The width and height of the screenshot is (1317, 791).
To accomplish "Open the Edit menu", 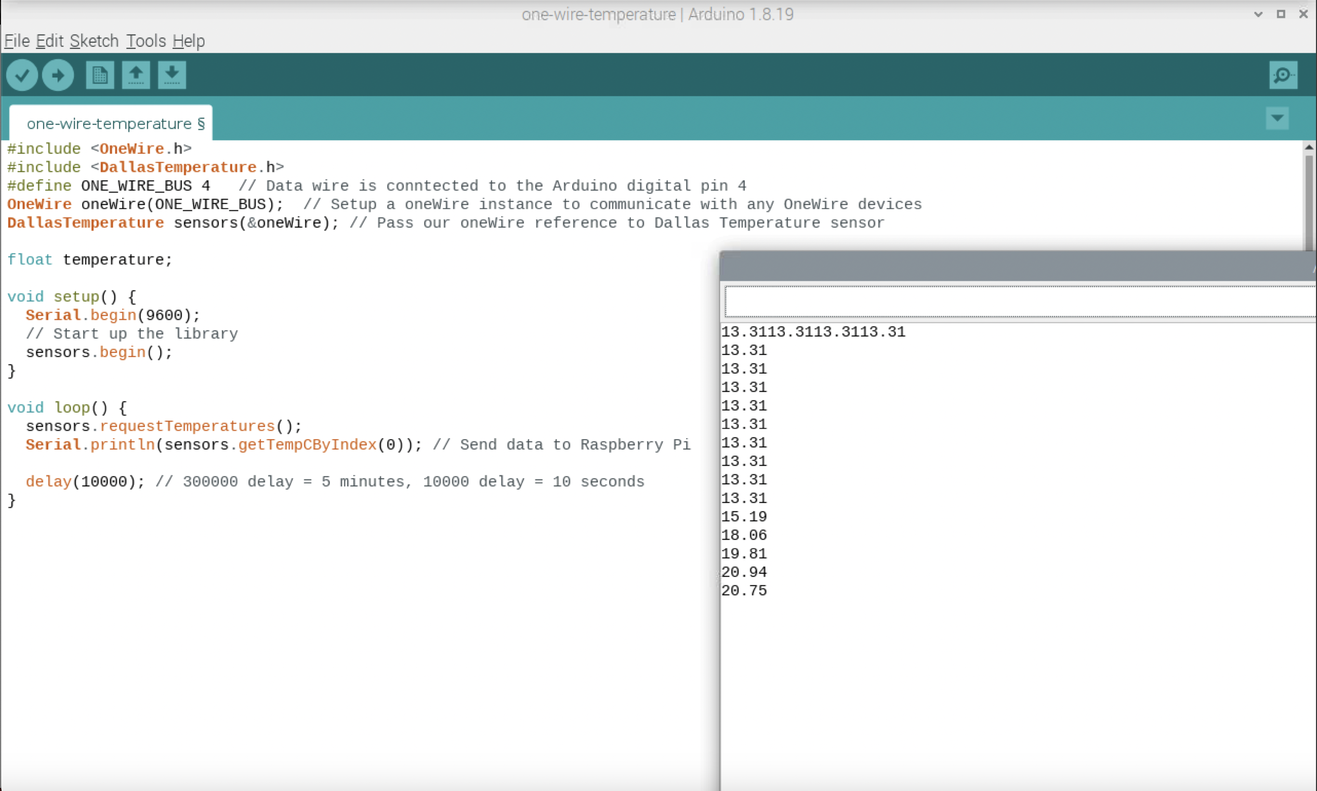I will point(49,41).
